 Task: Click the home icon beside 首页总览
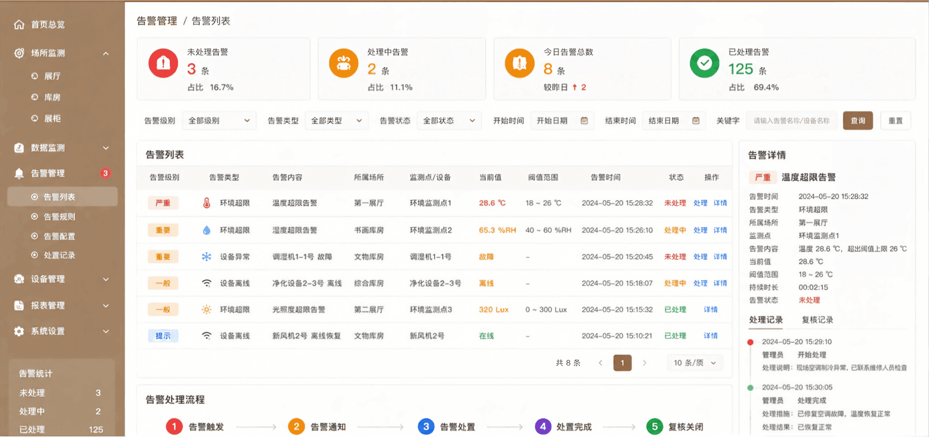(x=19, y=24)
